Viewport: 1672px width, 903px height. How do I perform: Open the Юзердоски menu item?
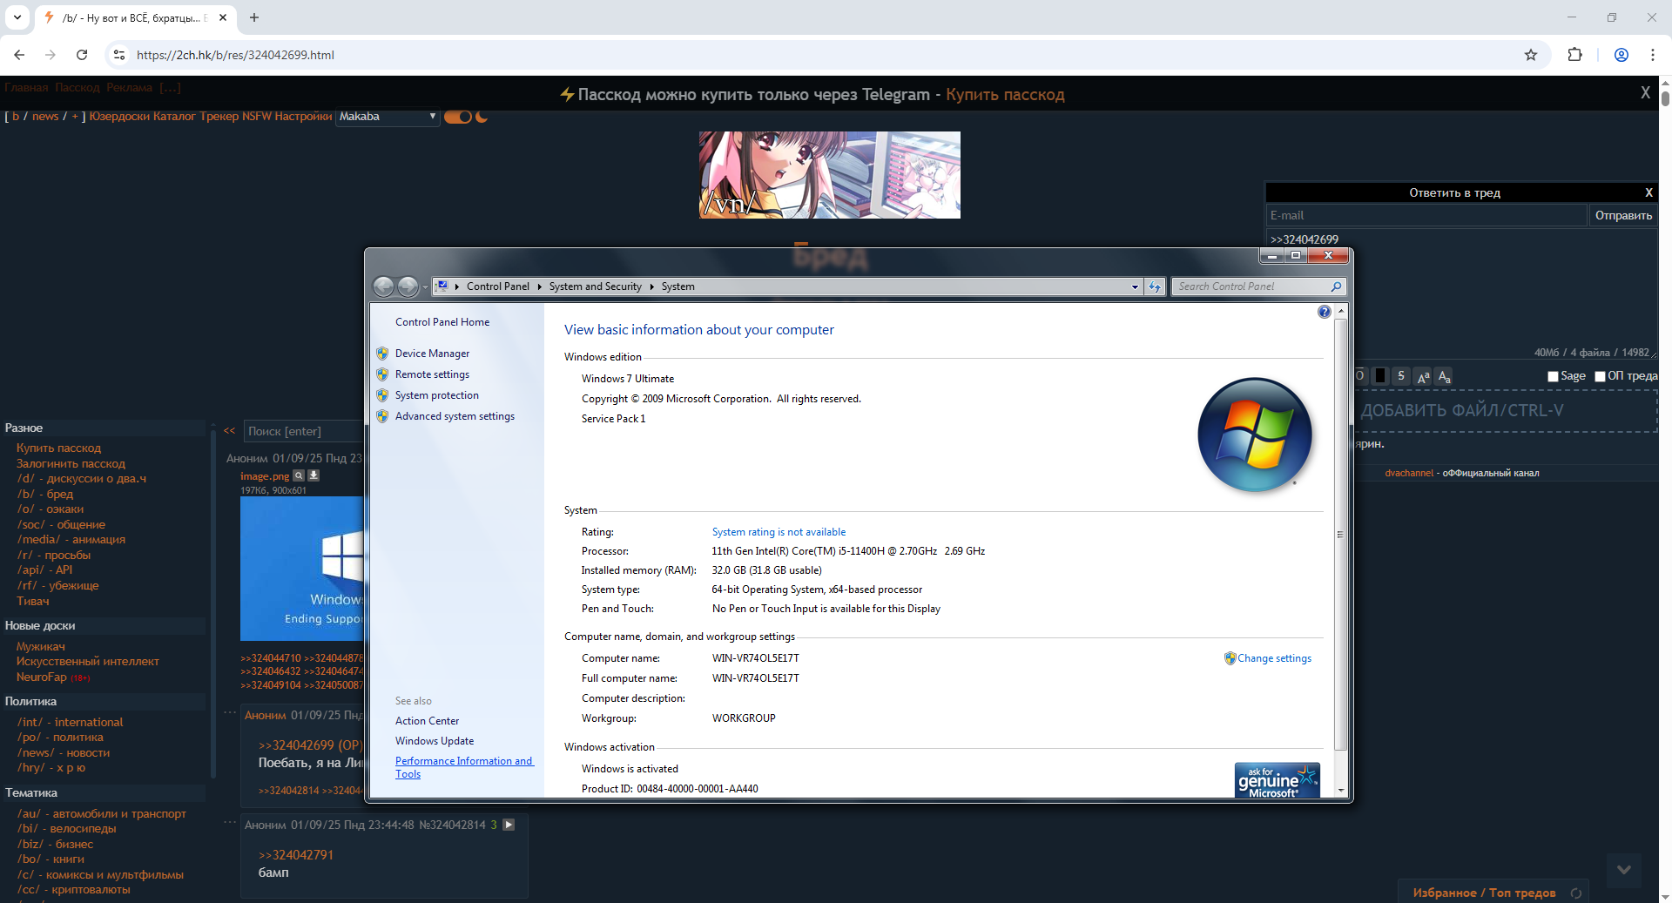click(x=119, y=117)
